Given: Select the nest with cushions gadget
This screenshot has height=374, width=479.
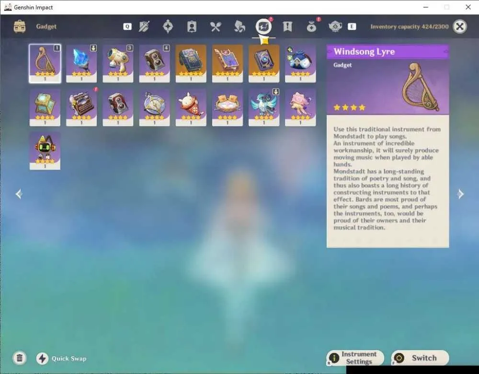Looking at the screenshot, I should [x=227, y=107].
